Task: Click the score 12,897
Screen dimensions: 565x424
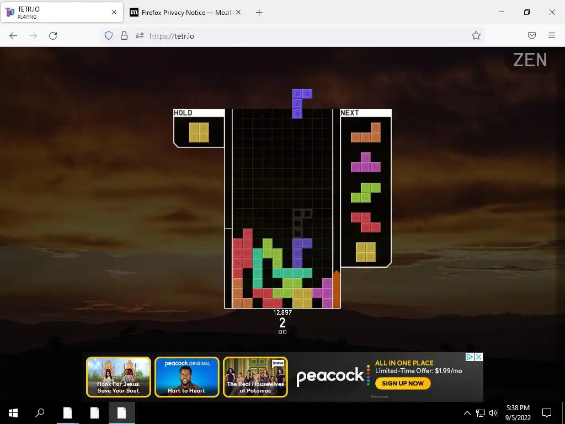Action: [282, 312]
